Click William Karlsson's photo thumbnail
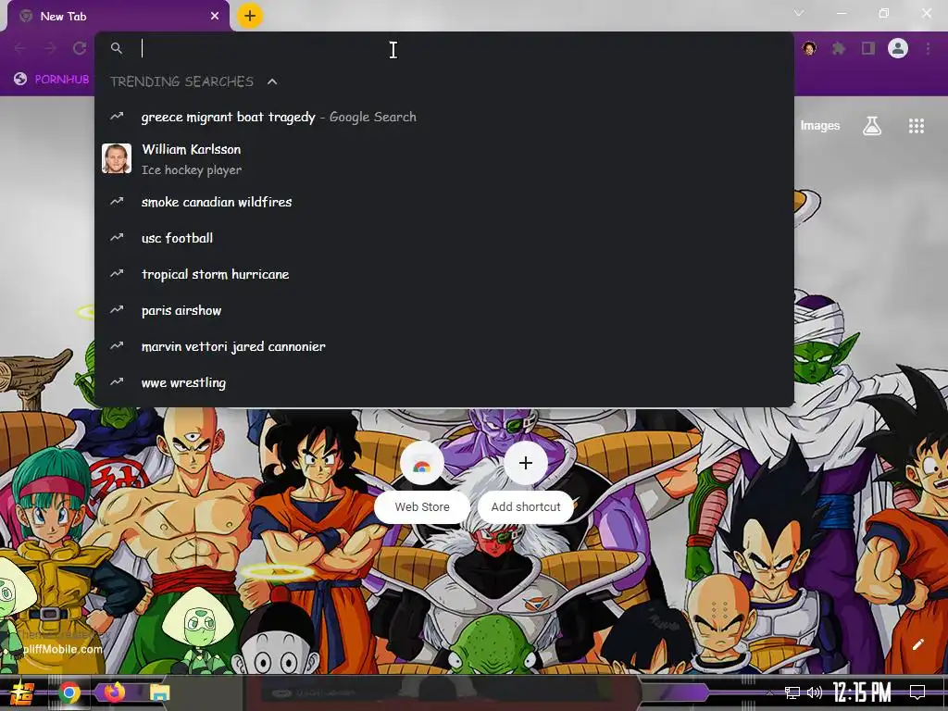The height and width of the screenshot is (711, 948). coord(117,159)
